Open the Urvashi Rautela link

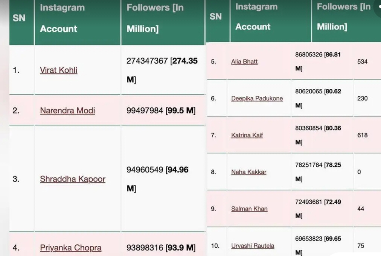(253, 246)
